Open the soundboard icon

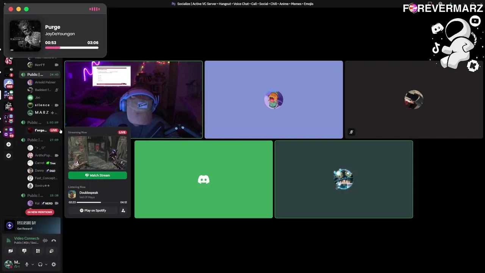pos(52,251)
